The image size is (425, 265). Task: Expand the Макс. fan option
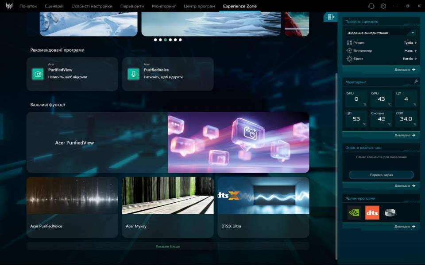[410, 50]
